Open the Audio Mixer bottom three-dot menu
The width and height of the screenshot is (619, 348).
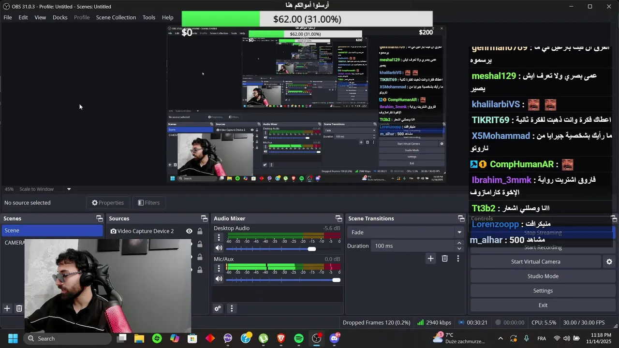[x=232, y=308]
